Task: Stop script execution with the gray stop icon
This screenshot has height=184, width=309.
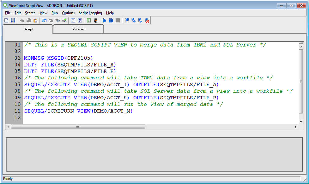Action: (118, 20)
